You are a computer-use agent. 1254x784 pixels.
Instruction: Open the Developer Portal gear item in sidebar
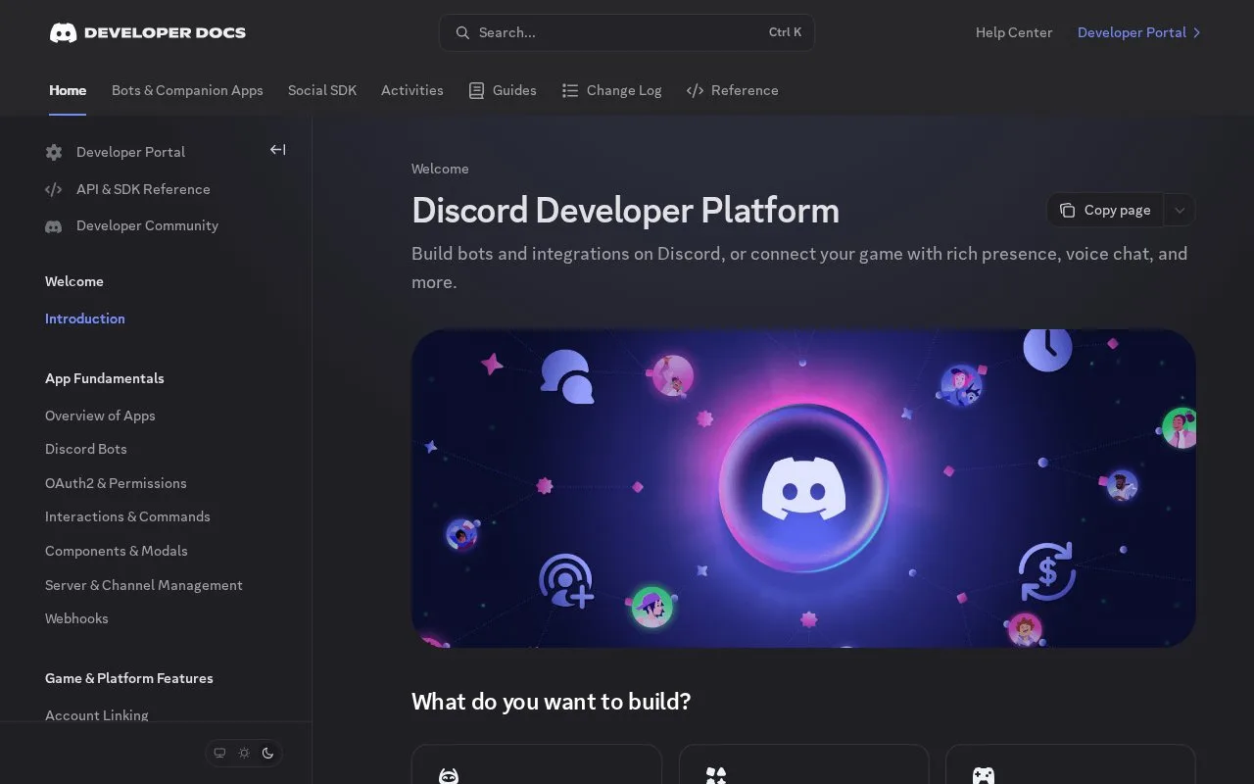point(116,152)
